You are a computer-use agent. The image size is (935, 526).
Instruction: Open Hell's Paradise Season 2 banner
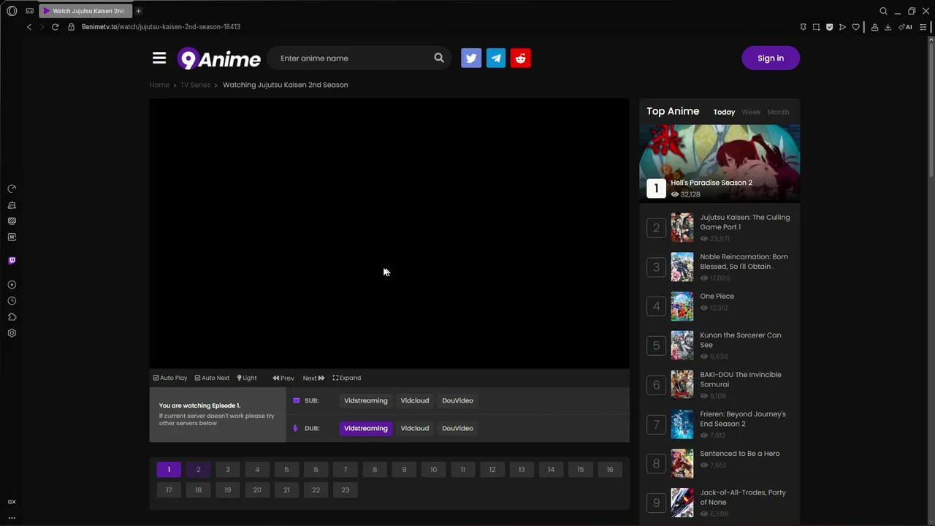click(x=720, y=163)
